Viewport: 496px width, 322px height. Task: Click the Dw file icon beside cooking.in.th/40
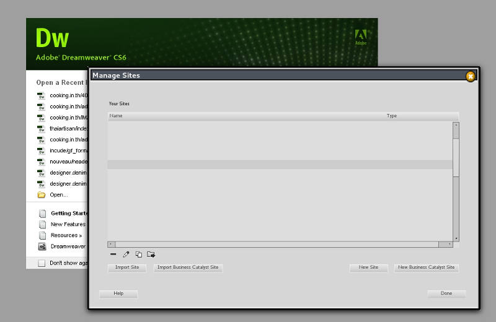pyautogui.click(x=41, y=95)
